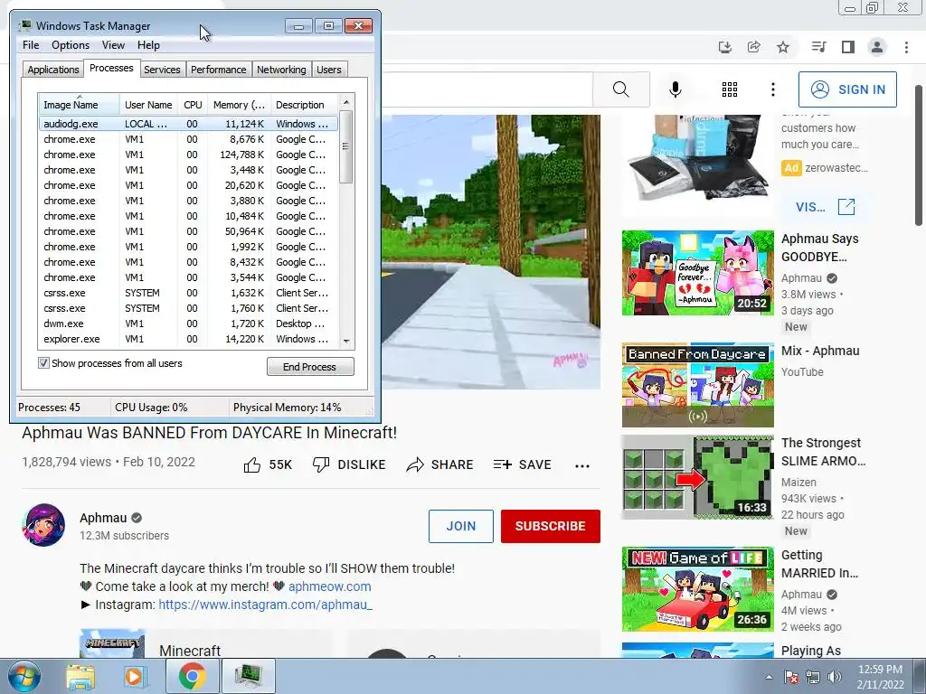Open Windows Start button
Image resolution: width=926 pixels, height=694 pixels.
click(24, 676)
